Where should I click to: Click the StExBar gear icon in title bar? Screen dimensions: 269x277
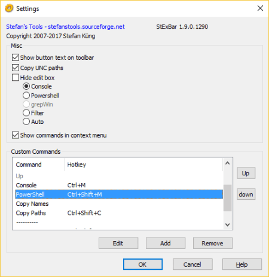tap(9, 8)
